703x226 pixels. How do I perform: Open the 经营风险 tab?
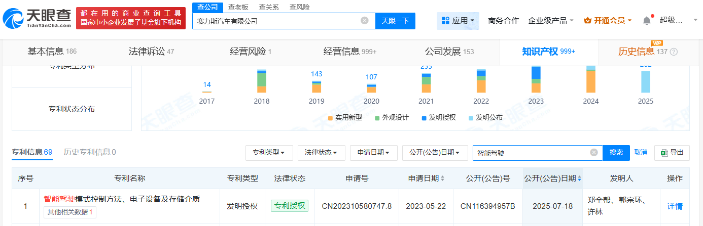251,52
